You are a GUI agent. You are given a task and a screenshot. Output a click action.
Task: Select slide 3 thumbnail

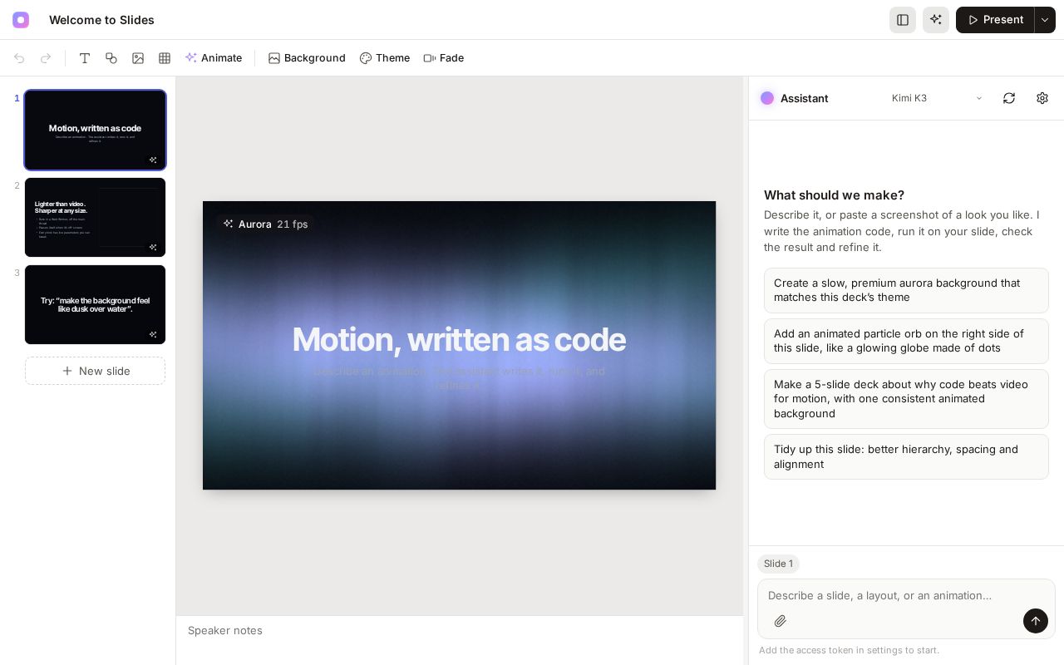pos(95,304)
